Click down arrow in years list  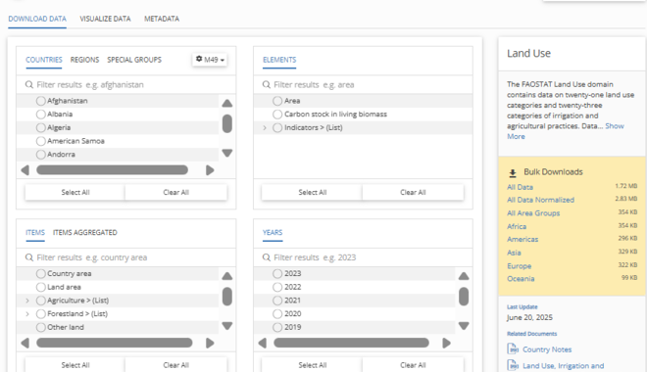pos(464,326)
